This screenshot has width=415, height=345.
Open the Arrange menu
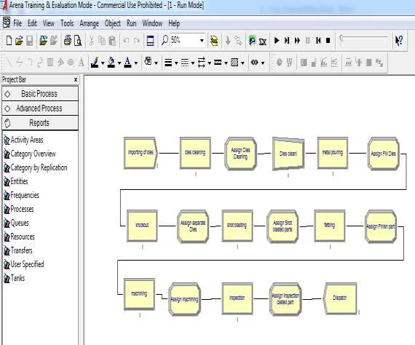tap(90, 23)
